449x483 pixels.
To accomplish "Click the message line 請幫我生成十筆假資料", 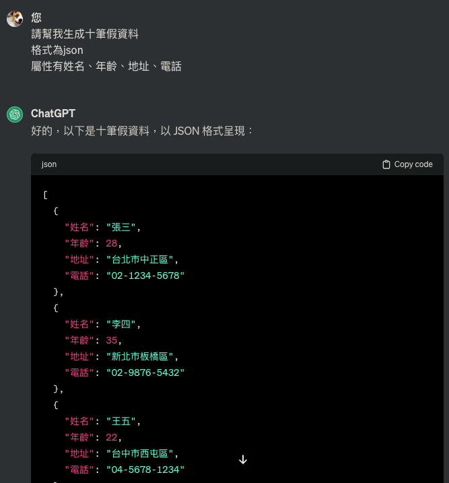I will coord(85,34).
